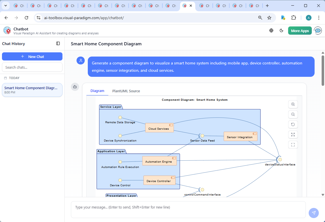Click the Search chats field
The image size is (325, 222).
point(32,67)
